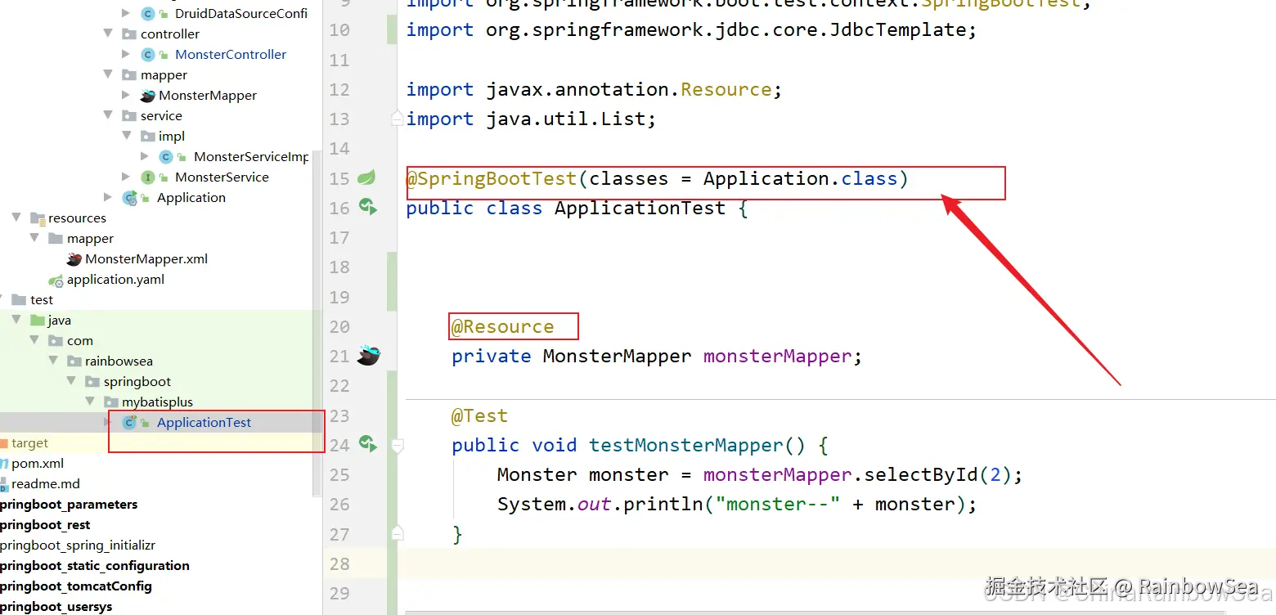Select the pringboot_rest module
The image size is (1276, 615).
click(x=45, y=524)
